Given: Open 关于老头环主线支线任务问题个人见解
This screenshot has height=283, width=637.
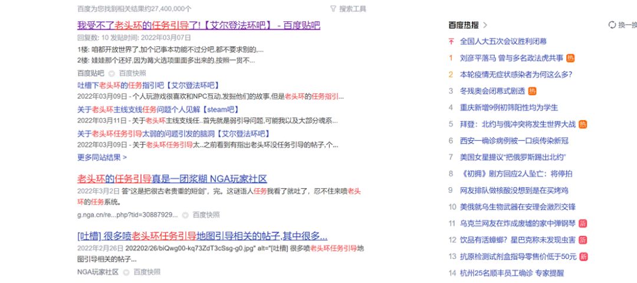Looking at the screenshot, I should pos(158,109).
